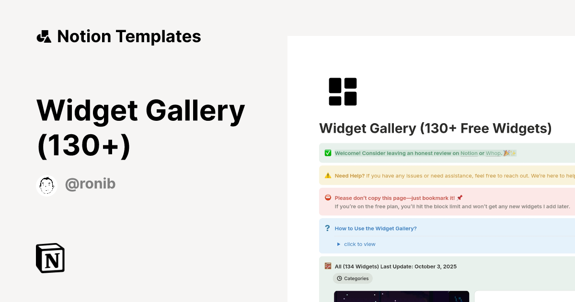575x302 pixels.
Task: Click the party popper emoji in the welcome message
Action: (x=506, y=152)
